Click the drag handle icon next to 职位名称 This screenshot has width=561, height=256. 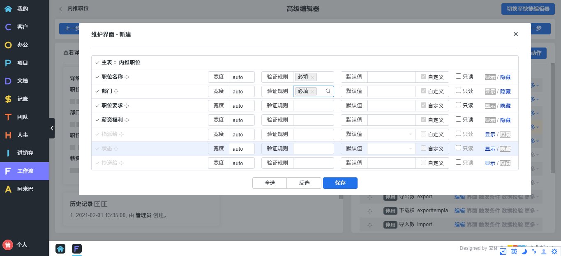[x=127, y=77]
